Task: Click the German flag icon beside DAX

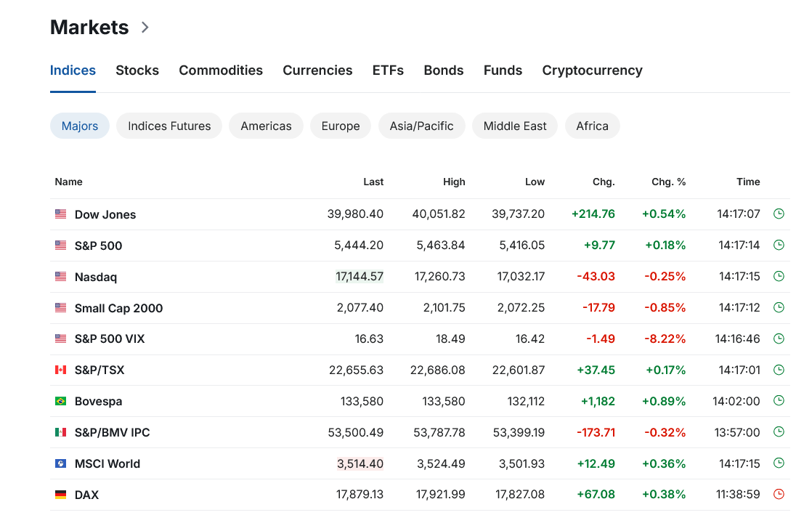Action: (60, 495)
